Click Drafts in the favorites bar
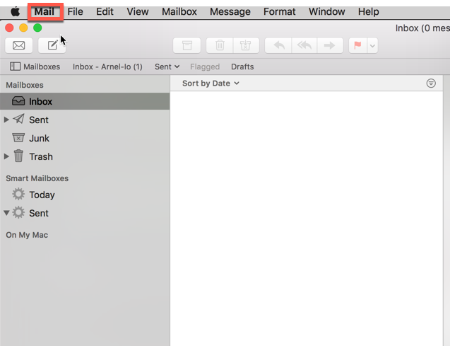Image resolution: width=450 pixels, height=346 pixels. [x=242, y=67]
